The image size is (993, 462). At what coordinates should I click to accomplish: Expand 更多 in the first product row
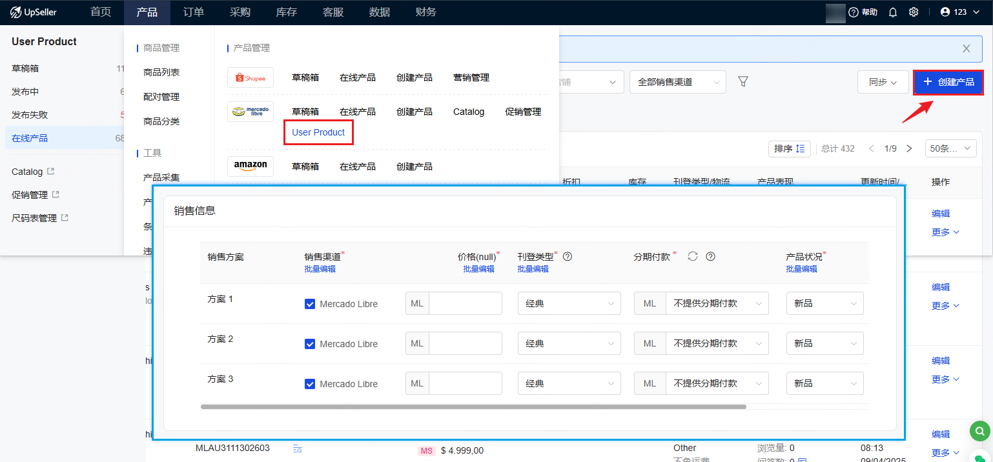(x=946, y=232)
